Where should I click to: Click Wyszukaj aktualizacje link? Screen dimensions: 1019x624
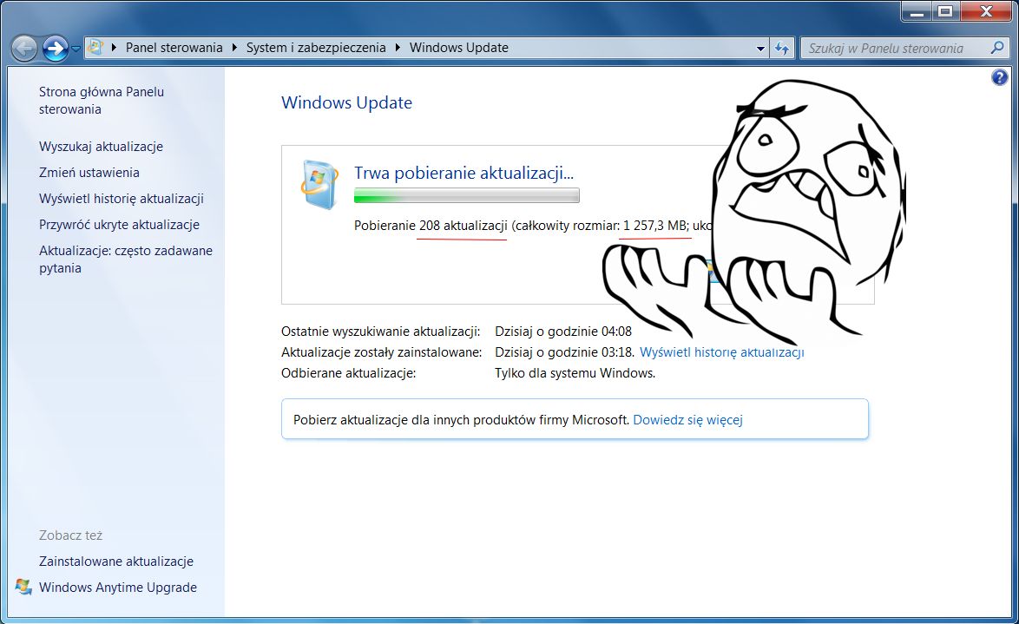(x=101, y=147)
